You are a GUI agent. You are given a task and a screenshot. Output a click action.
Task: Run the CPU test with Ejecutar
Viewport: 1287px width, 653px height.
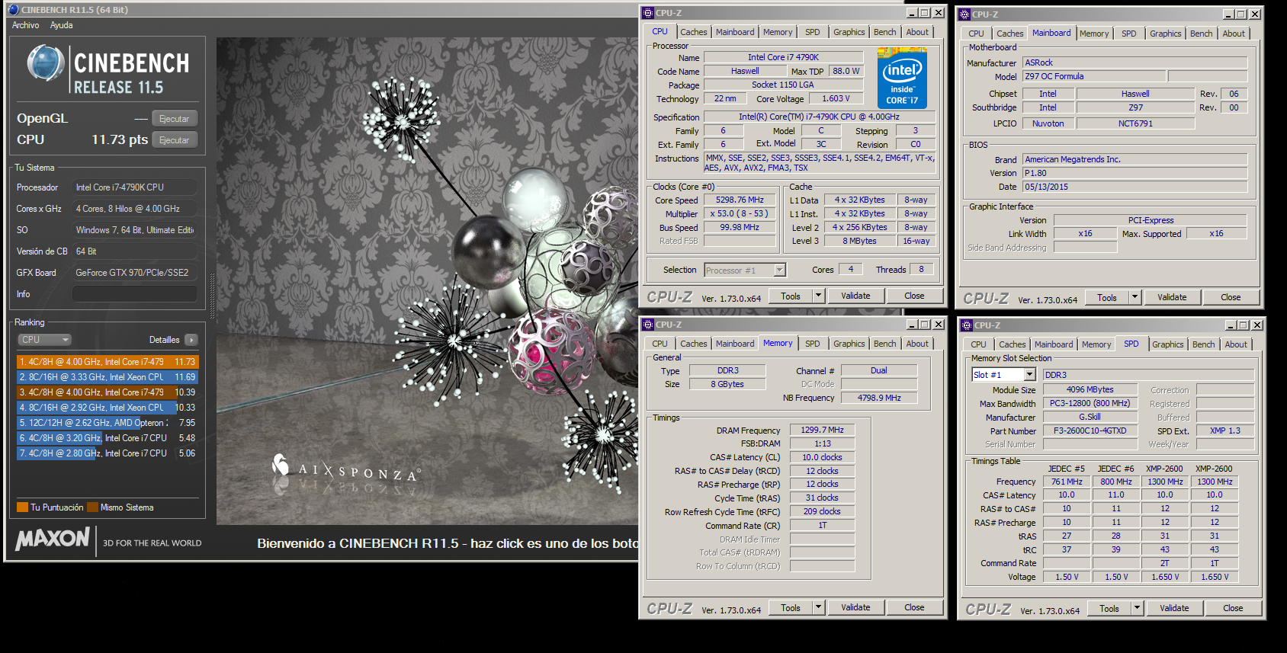175,140
